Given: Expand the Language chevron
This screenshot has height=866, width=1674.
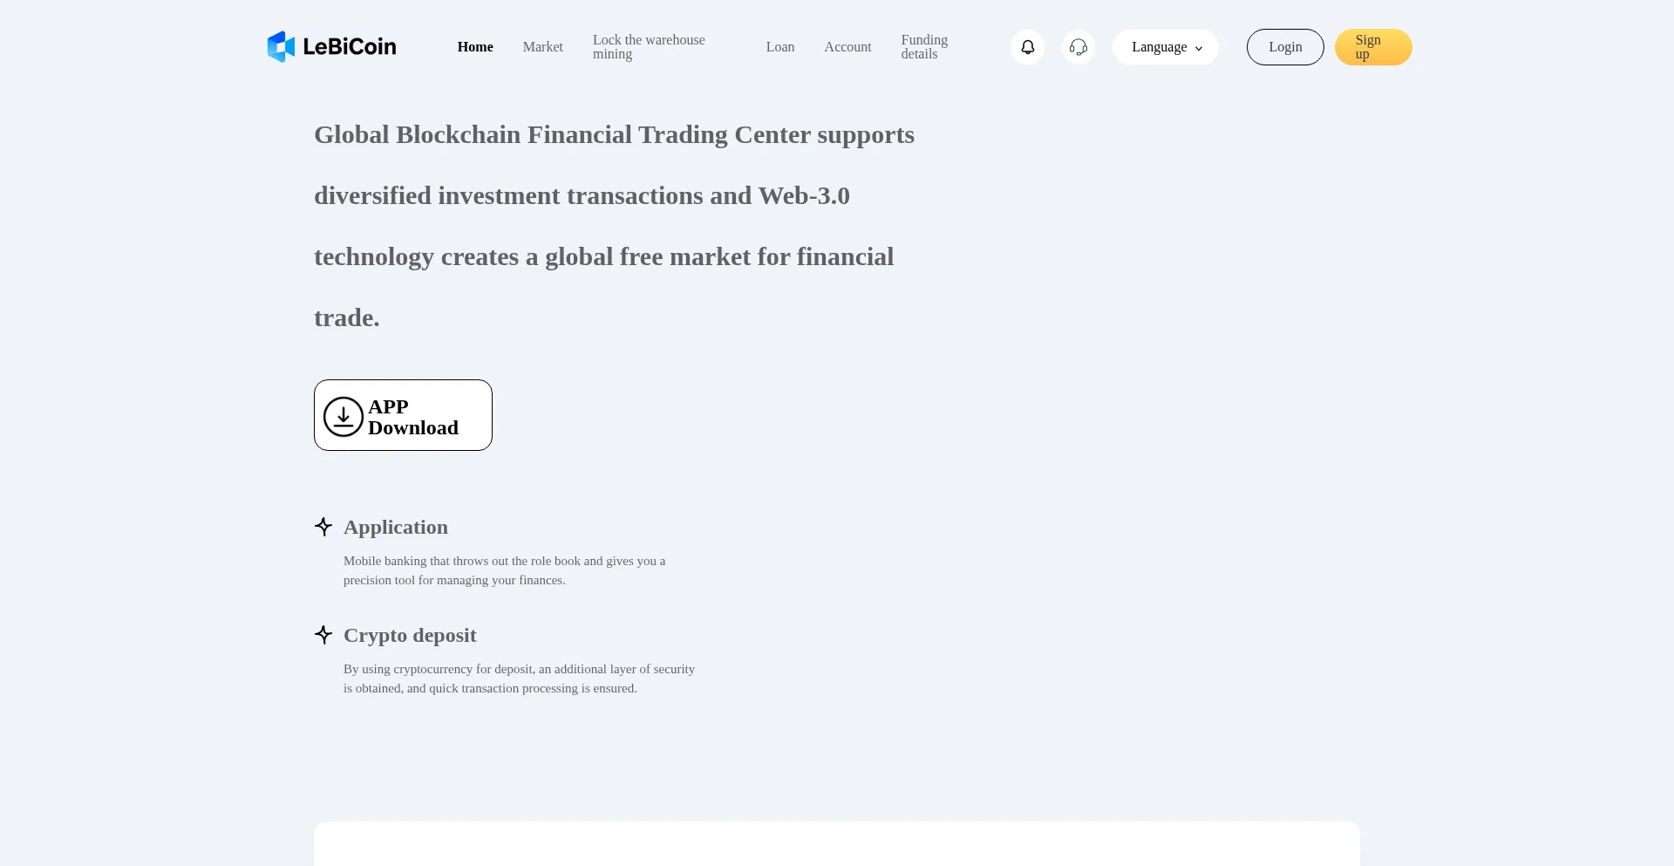Looking at the screenshot, I should [x=1201, y=48].
